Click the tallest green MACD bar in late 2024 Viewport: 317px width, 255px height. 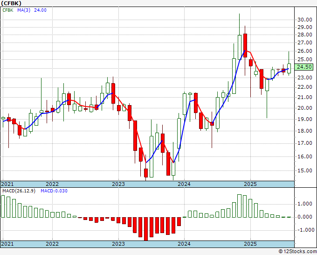(239, 206)
